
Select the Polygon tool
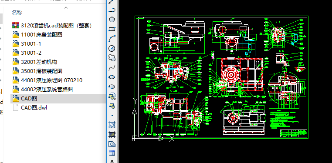(x=112, y=20)
